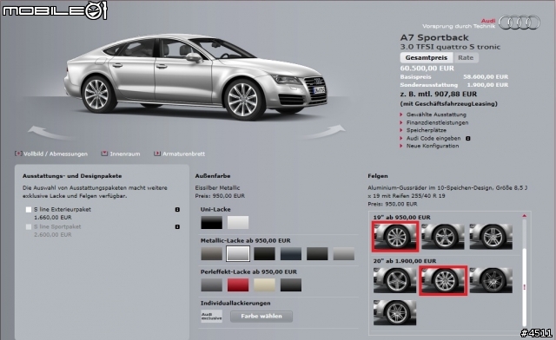Start Neue Konfiguration

coord(433,146)
